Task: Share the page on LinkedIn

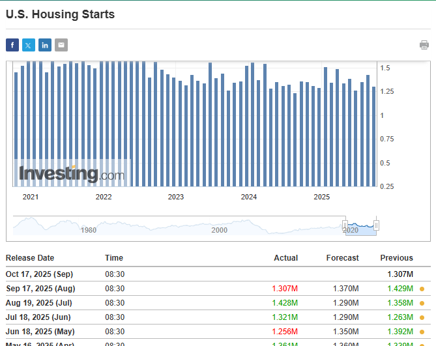Action: coord(45,45)
